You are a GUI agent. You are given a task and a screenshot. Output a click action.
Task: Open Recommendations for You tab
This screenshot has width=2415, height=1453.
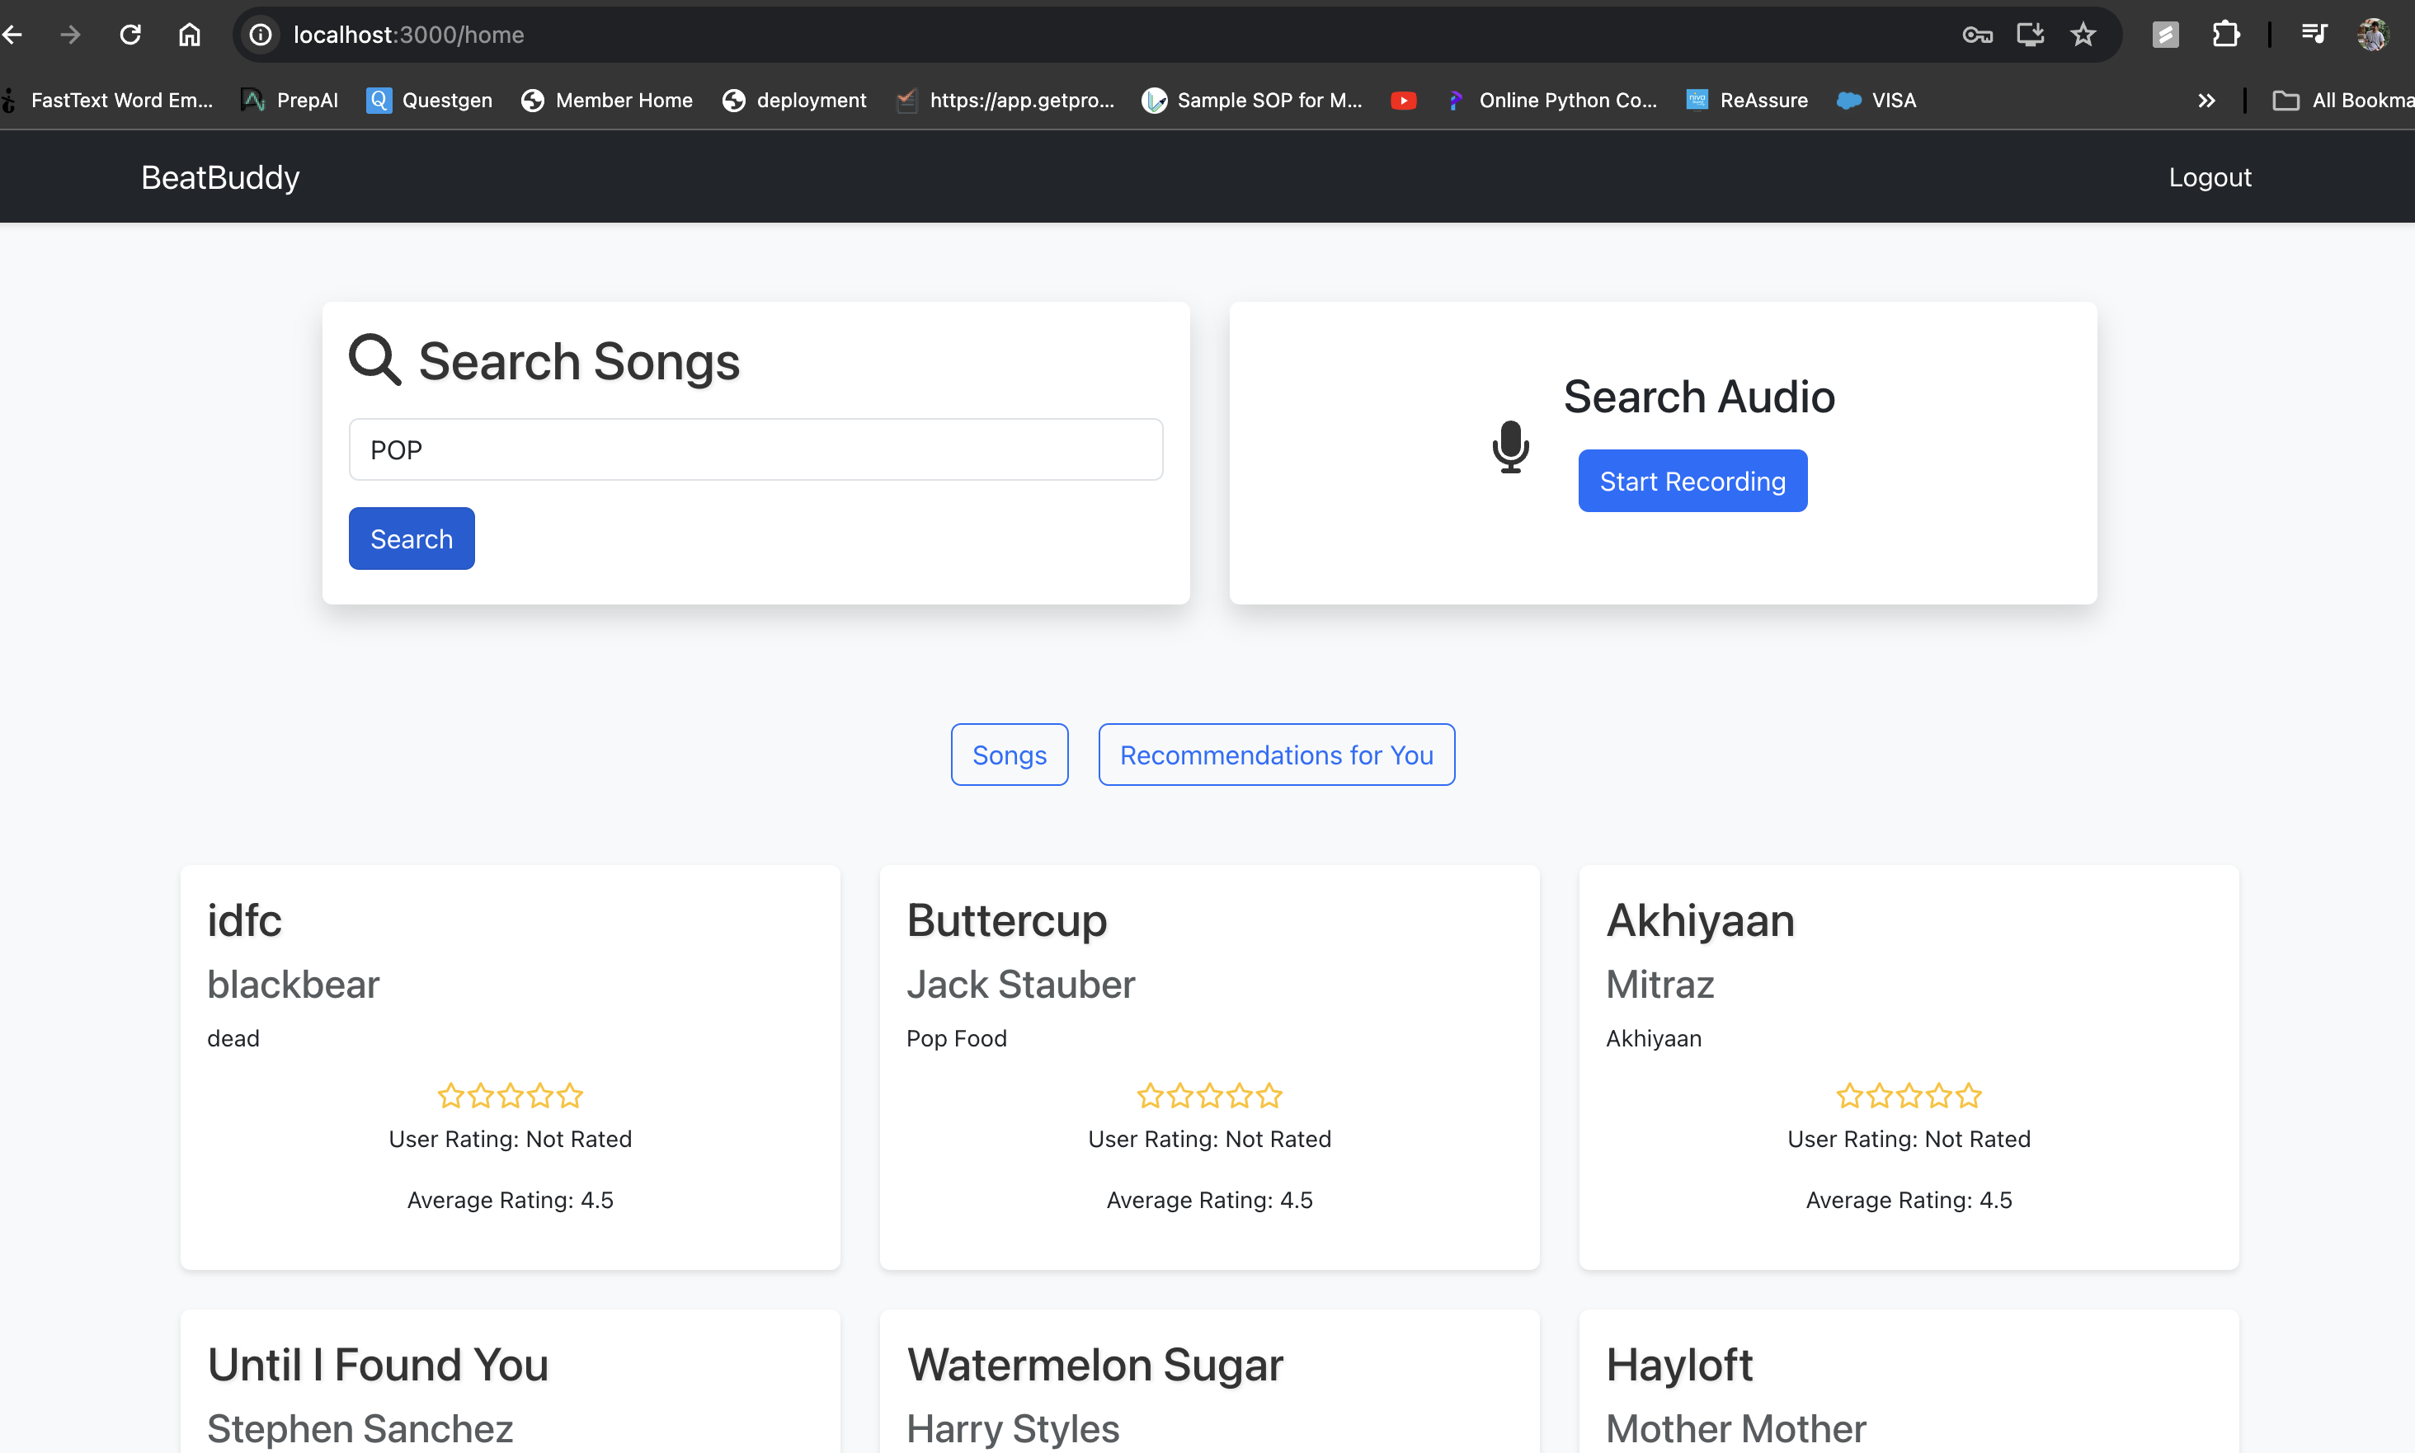(1276, 755)
